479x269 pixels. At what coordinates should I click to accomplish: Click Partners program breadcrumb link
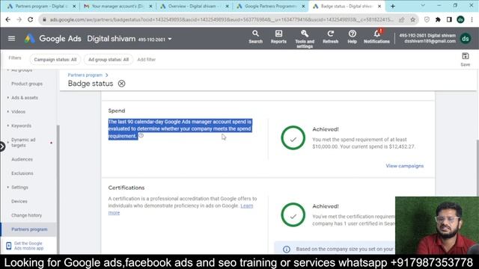click(85, 75)
